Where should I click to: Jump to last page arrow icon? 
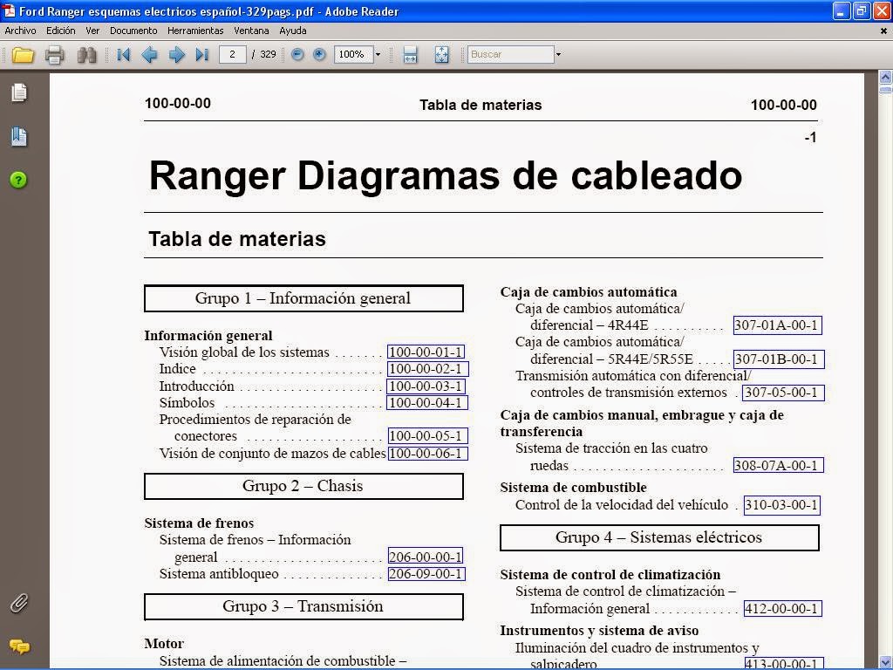pos(201,55)
